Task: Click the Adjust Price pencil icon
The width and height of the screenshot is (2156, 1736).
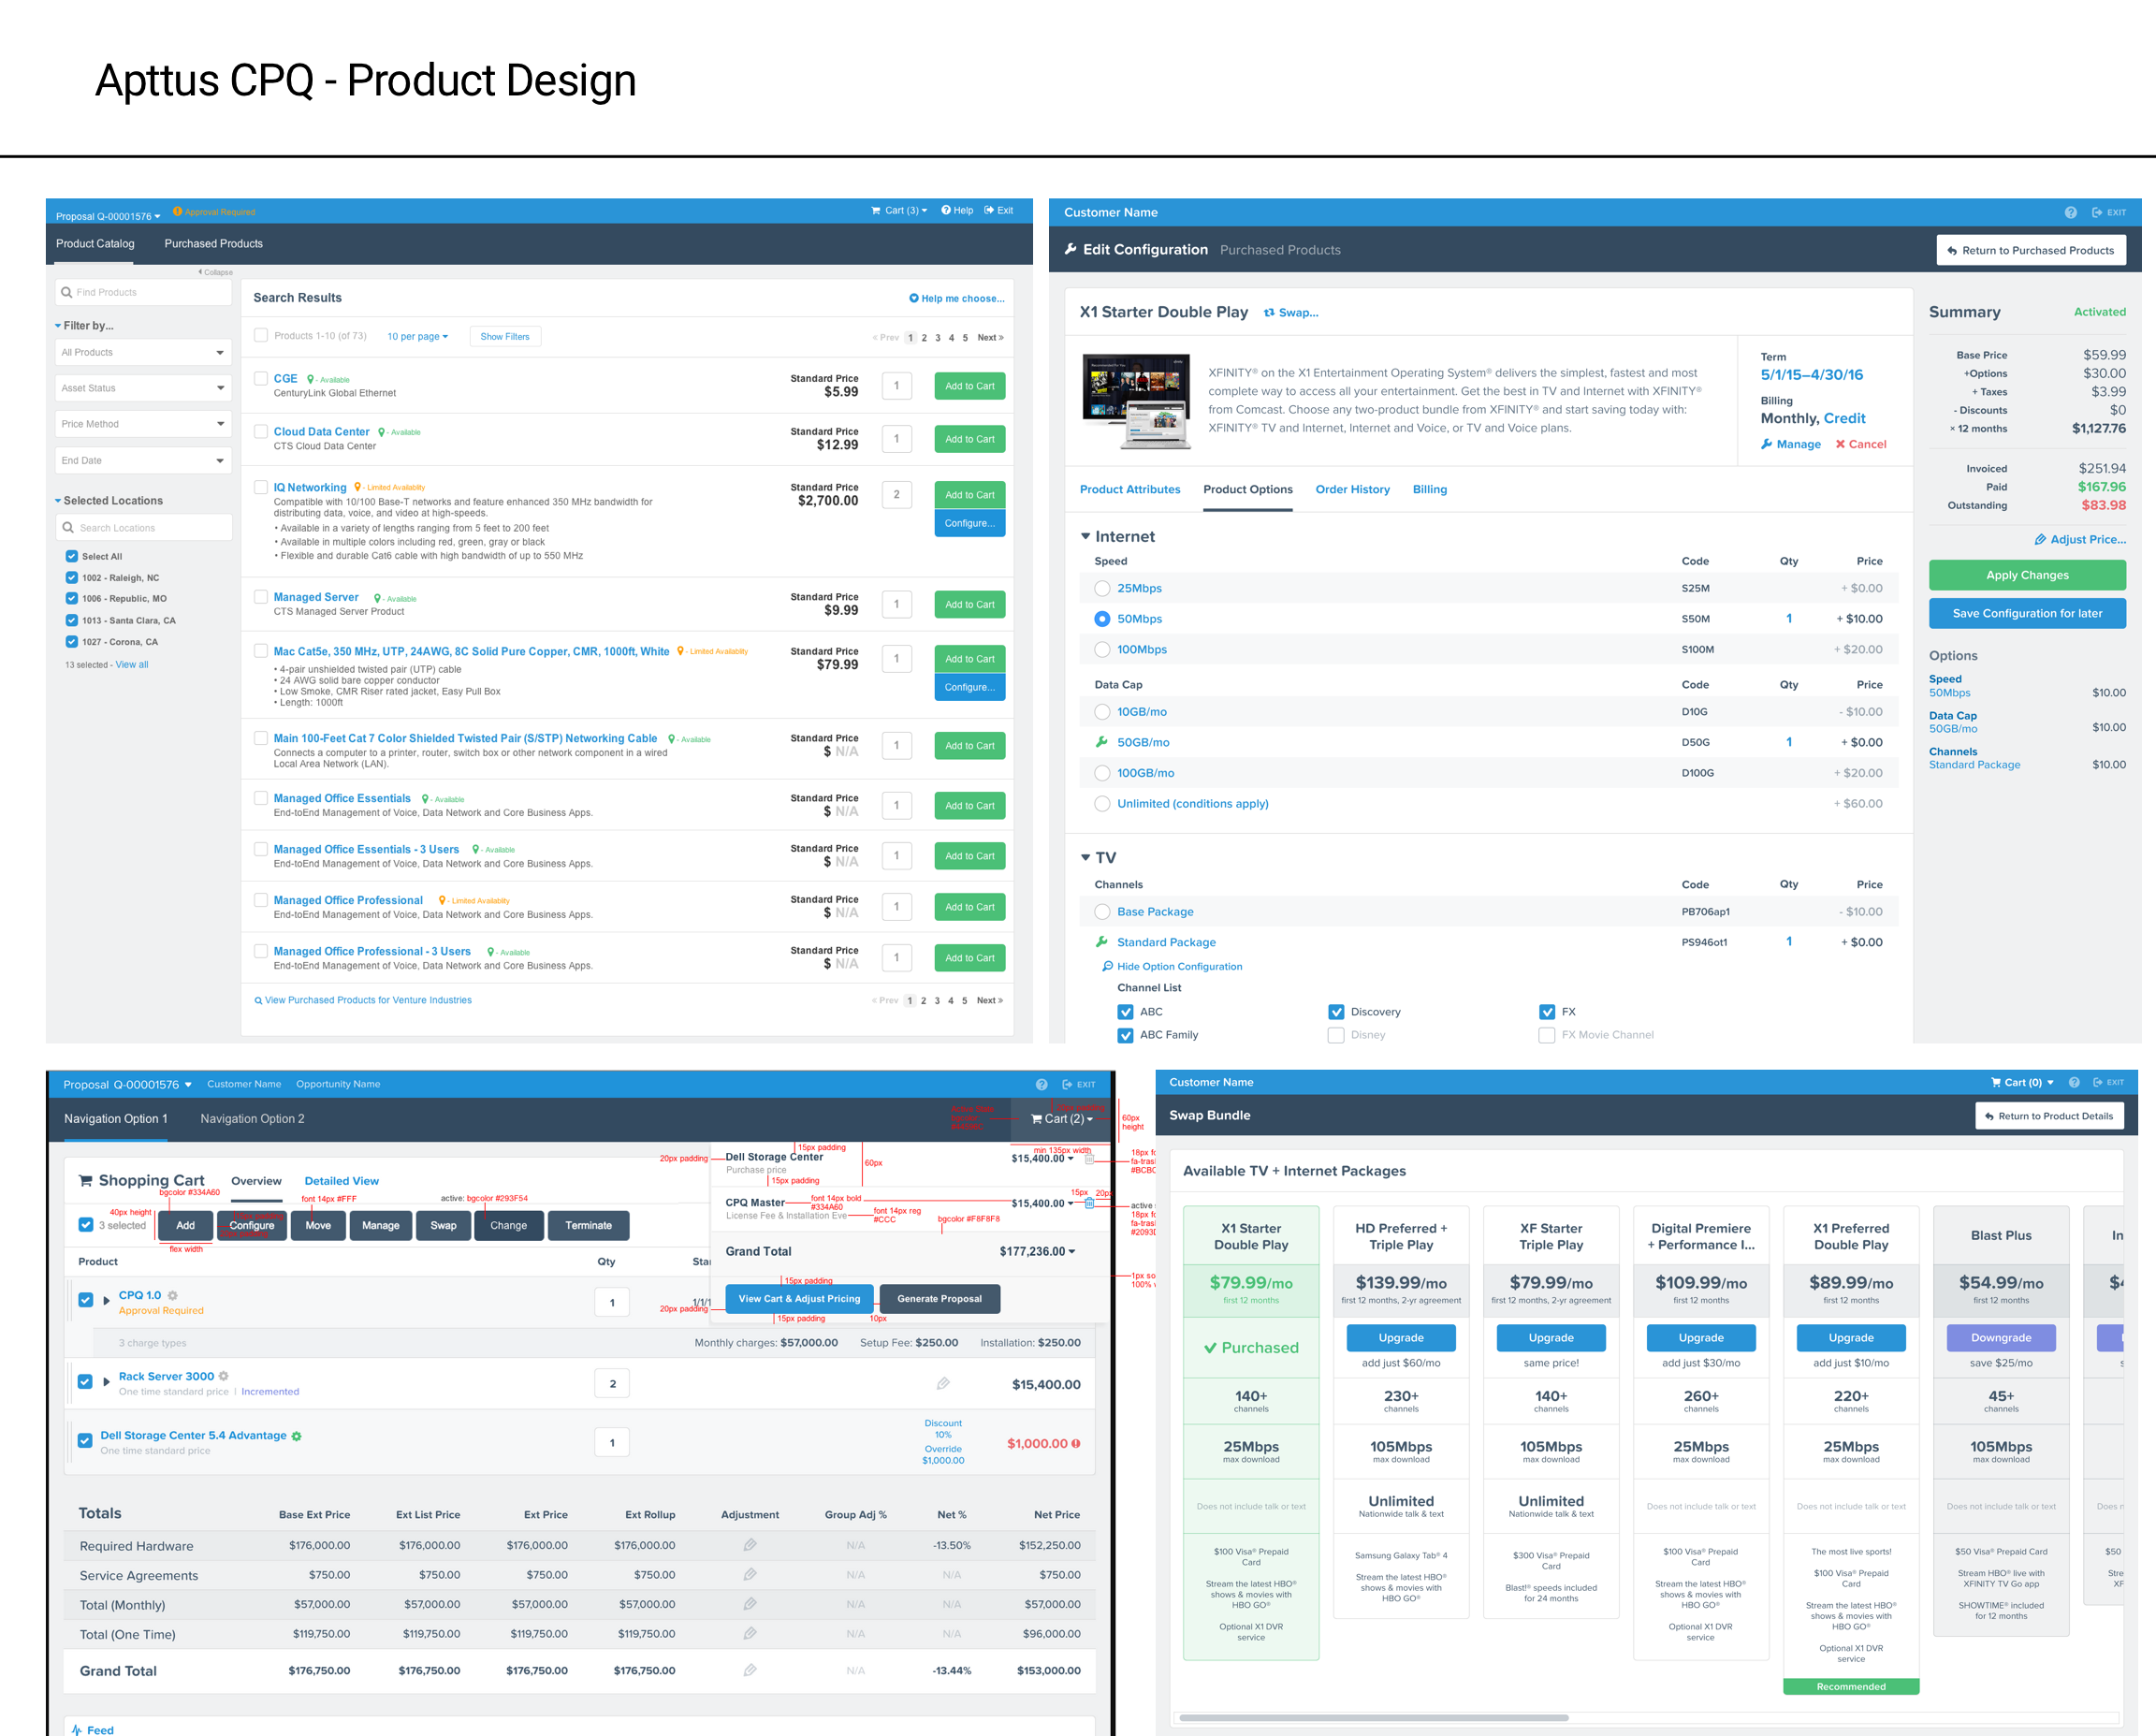Action: [2040, 540]
